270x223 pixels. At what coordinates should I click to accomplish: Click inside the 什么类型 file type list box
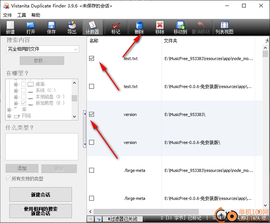coord(42,147)
